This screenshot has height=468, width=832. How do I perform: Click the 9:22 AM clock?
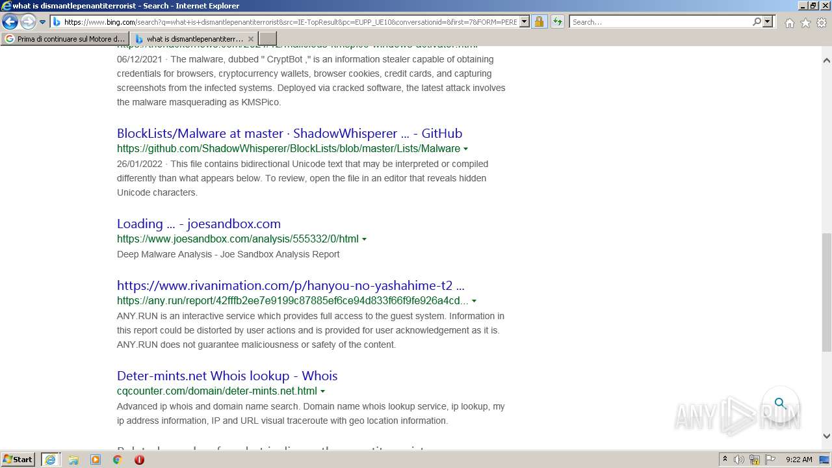[799, 460]
